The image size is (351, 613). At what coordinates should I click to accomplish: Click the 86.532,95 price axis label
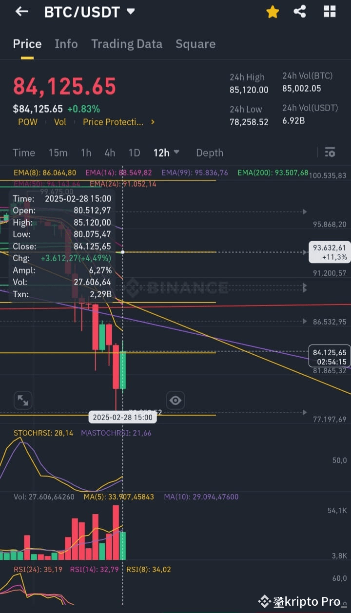330,322
